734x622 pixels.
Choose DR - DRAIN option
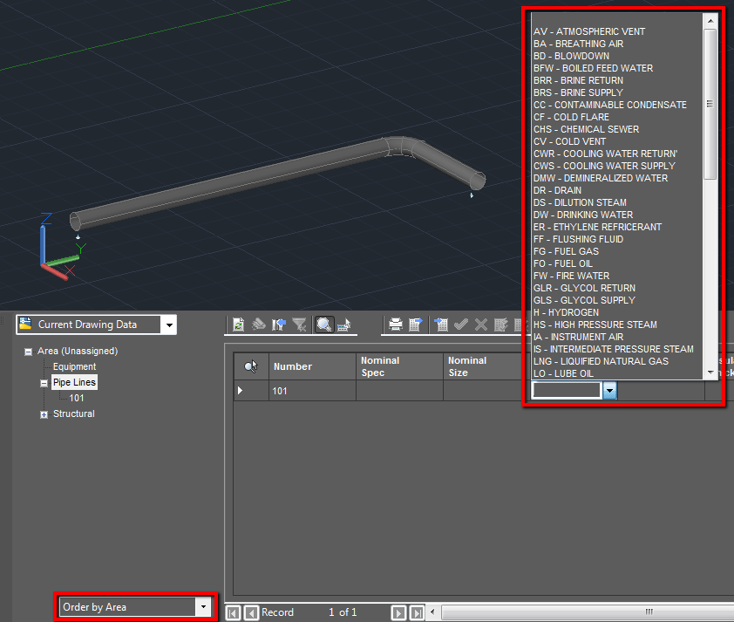557,190
